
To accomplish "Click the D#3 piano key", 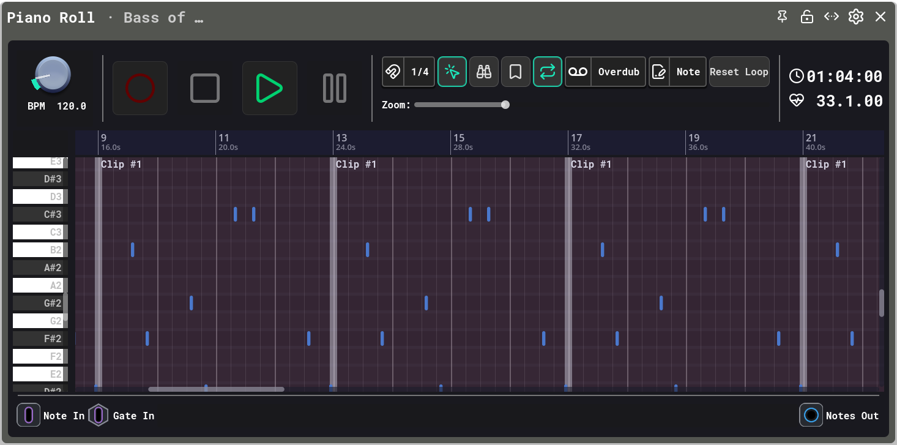I will click(40, 179).
